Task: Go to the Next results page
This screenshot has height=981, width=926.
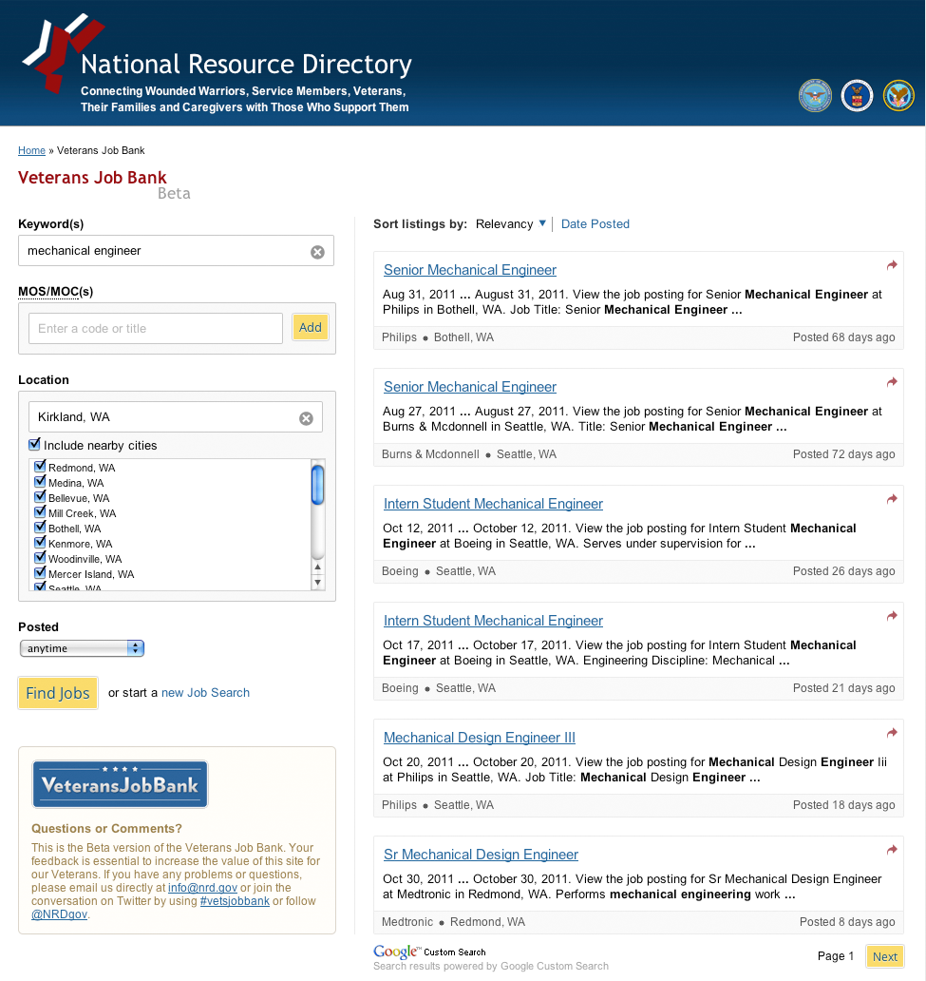Action: 885,956
